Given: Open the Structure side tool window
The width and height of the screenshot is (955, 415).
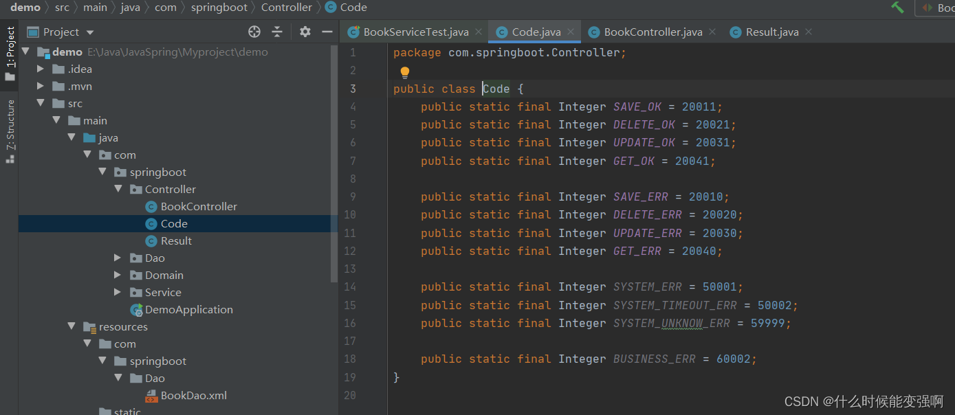Looking at the screenshot, I should coord(10,131).
